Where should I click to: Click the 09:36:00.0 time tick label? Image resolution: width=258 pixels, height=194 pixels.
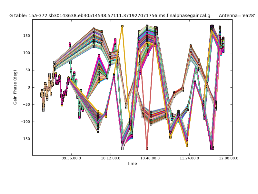71,158
